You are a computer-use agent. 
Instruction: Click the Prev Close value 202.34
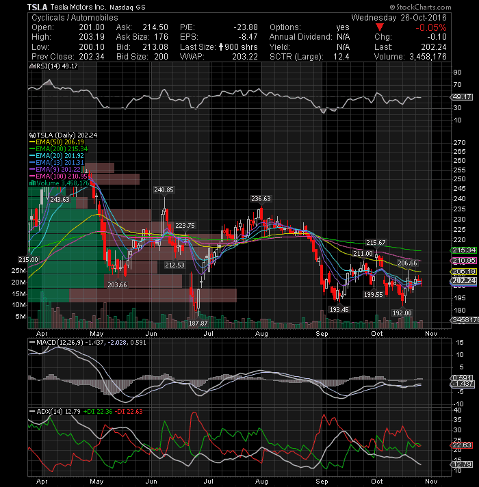[92, 57]
